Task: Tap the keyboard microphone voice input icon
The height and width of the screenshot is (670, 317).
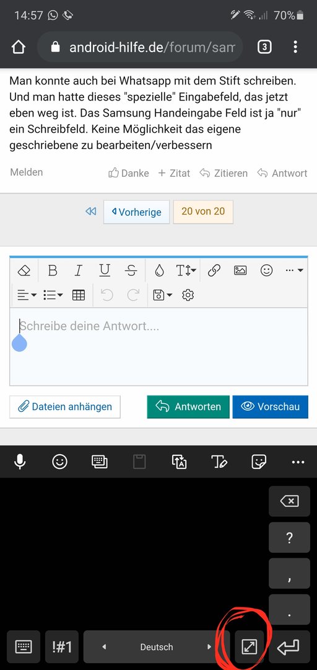Action: 20,462
